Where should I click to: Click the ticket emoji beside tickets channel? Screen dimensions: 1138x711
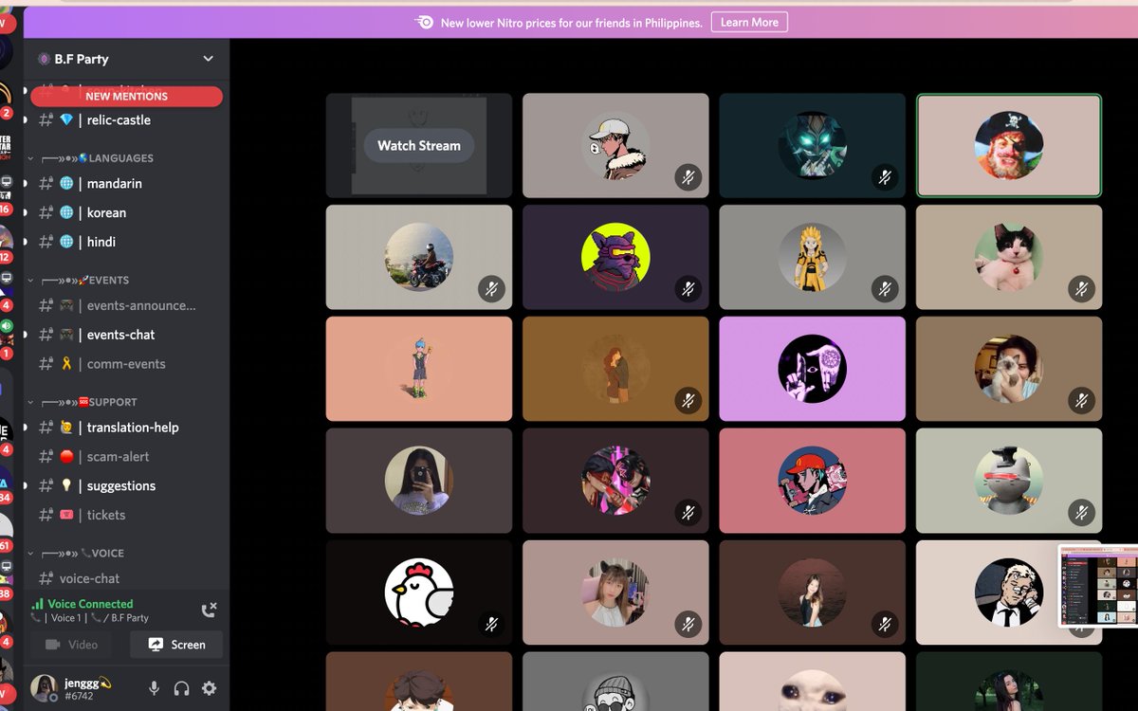[x=66, y=516]
